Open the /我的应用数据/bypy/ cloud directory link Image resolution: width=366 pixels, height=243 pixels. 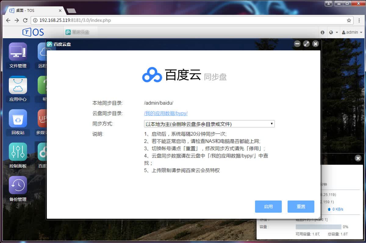click(x=166, y=113)
